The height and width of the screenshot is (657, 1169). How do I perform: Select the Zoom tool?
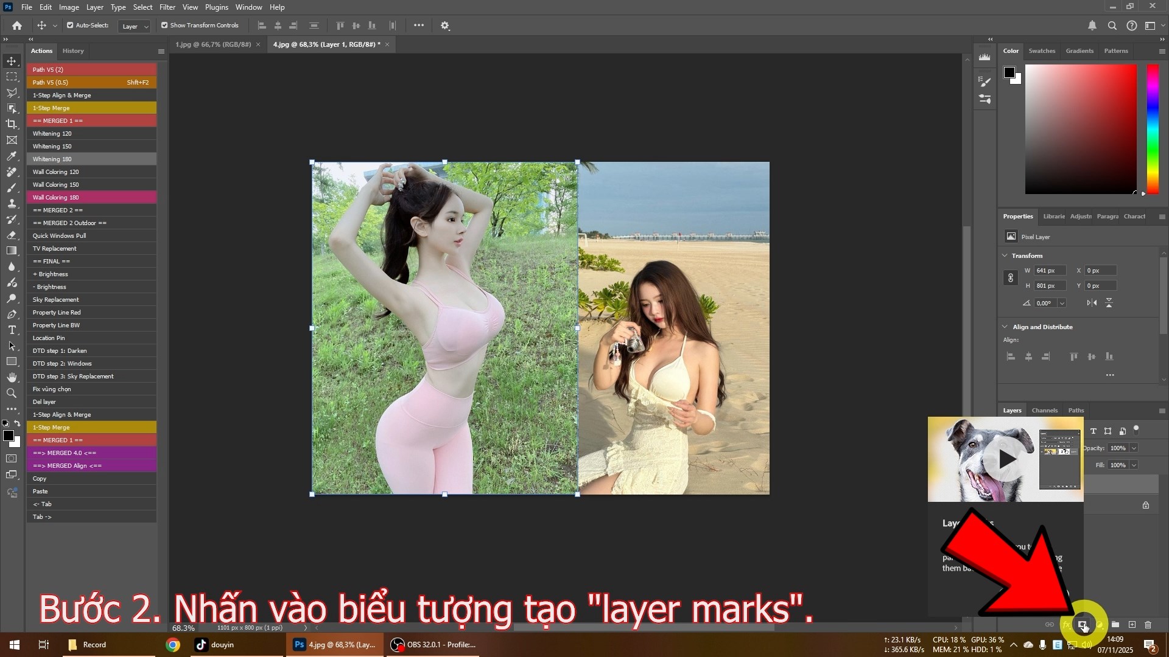pyautogui.click(x=12, y=393)
